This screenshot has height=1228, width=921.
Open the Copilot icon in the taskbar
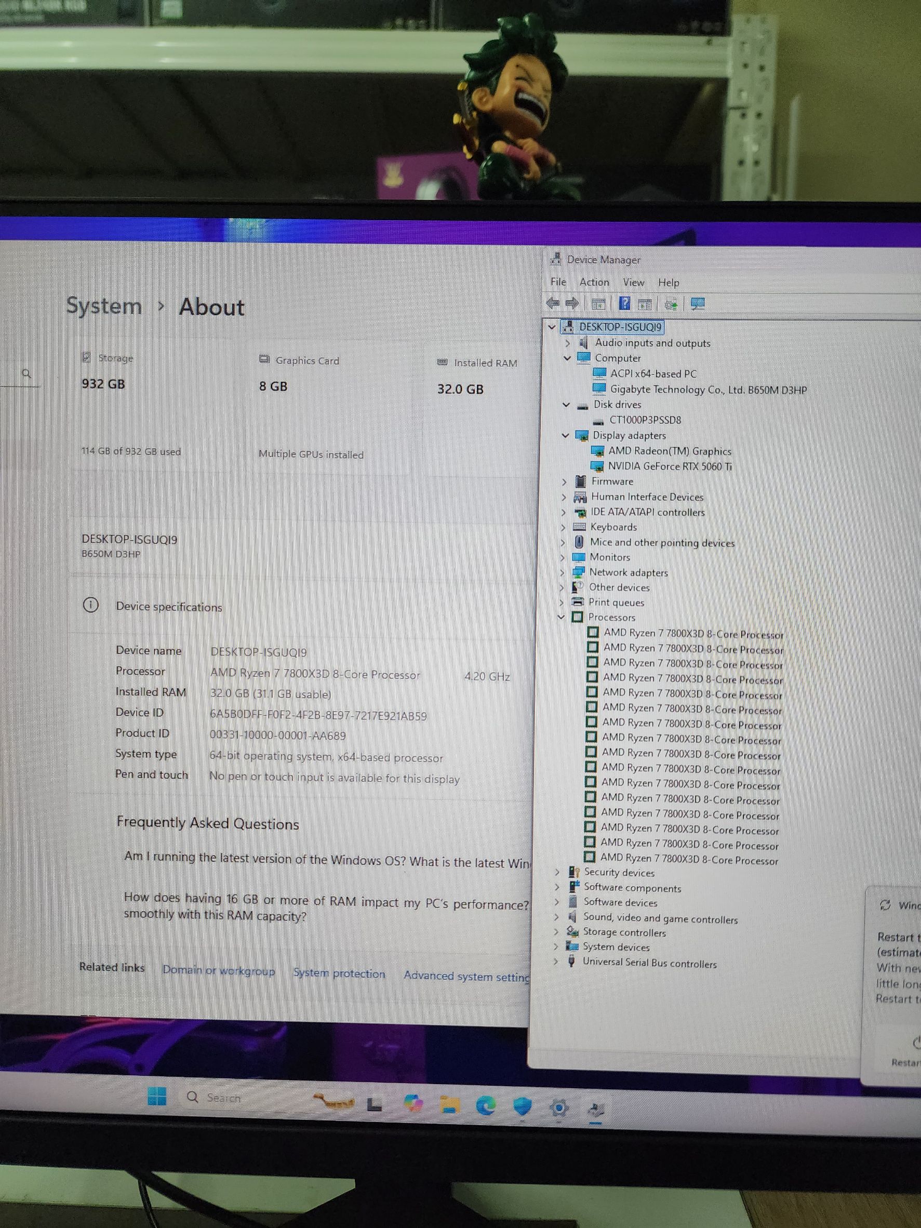coord(413,1103)
